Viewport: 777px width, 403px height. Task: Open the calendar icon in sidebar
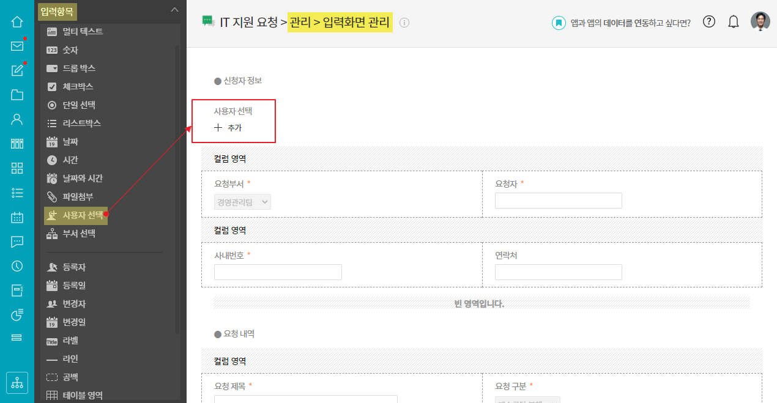(17, 217)
